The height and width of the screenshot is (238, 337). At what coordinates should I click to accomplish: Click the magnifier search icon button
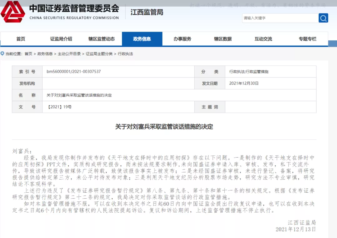coord(323,18)
